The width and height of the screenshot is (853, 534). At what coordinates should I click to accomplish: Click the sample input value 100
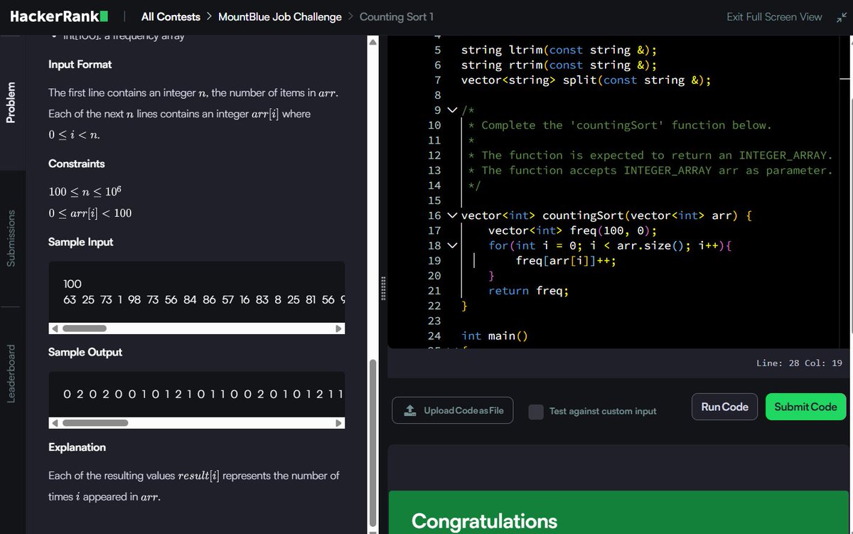coord(73,284)
